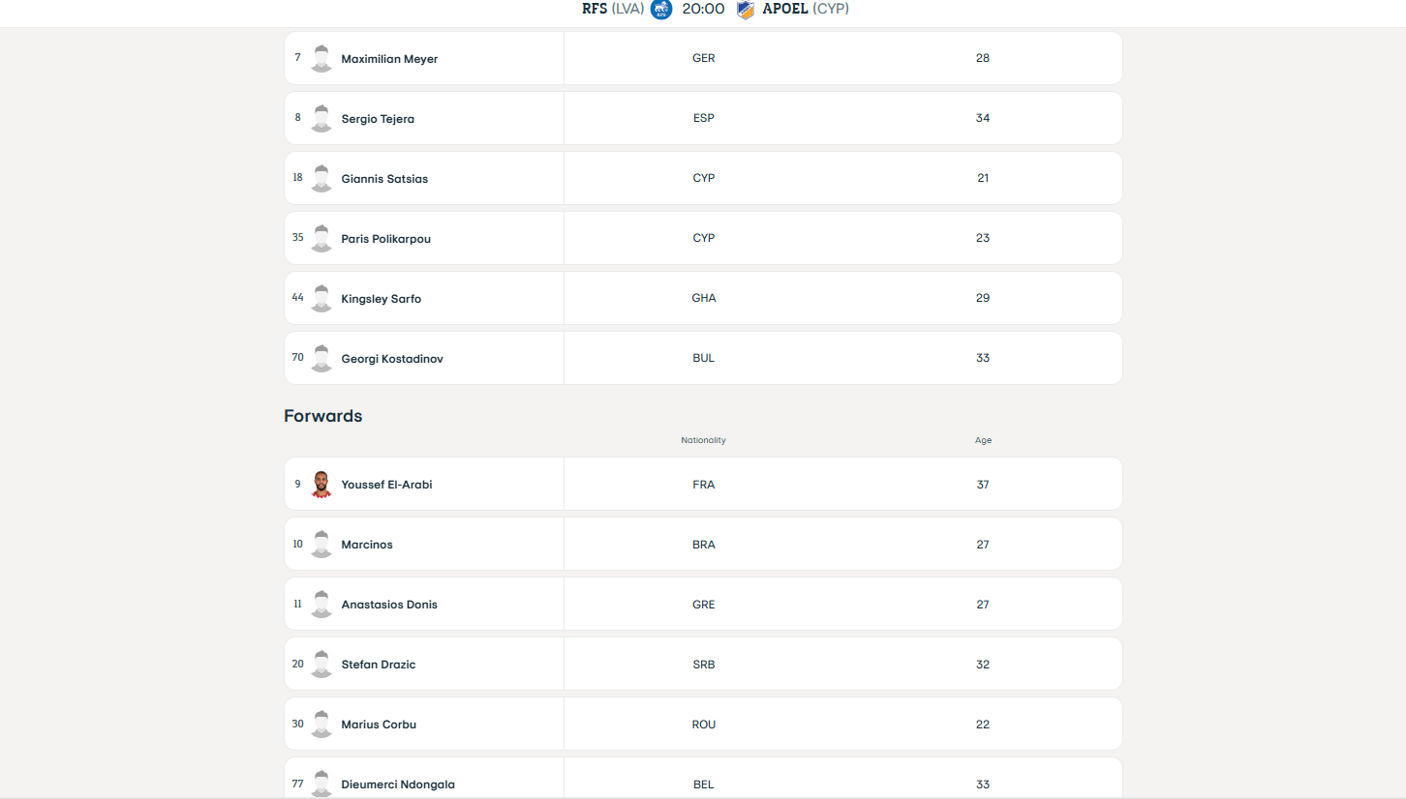Click the APOEL team name in header

coord(784,9)
